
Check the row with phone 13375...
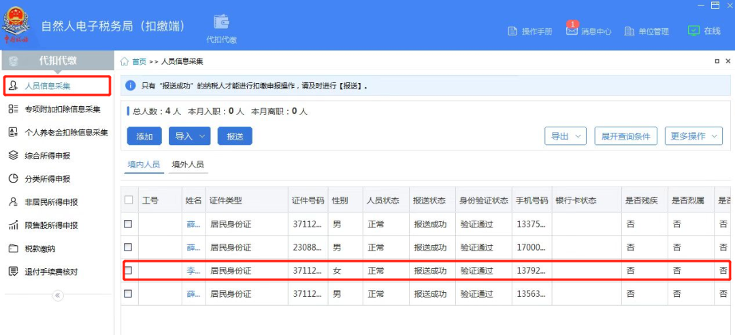128,224
